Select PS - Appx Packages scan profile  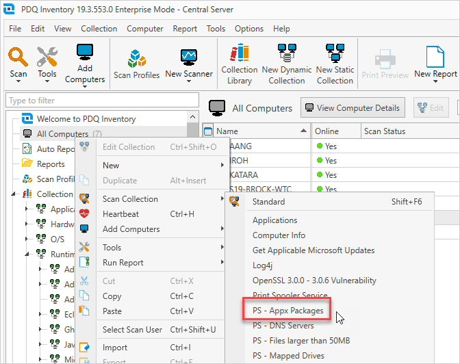click(287, 311)
